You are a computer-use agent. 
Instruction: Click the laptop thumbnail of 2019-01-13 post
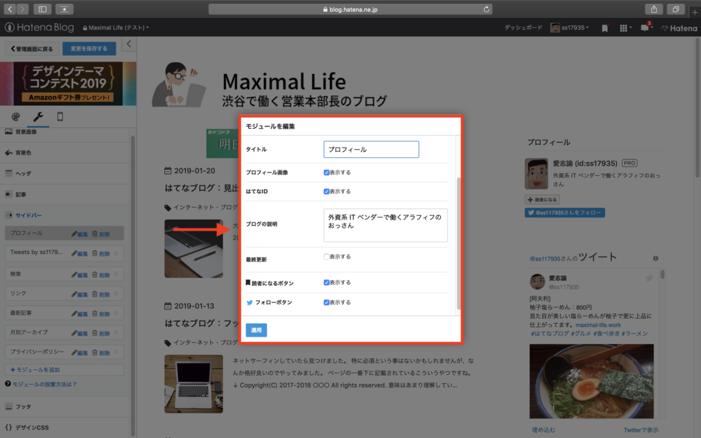(194, 384)
